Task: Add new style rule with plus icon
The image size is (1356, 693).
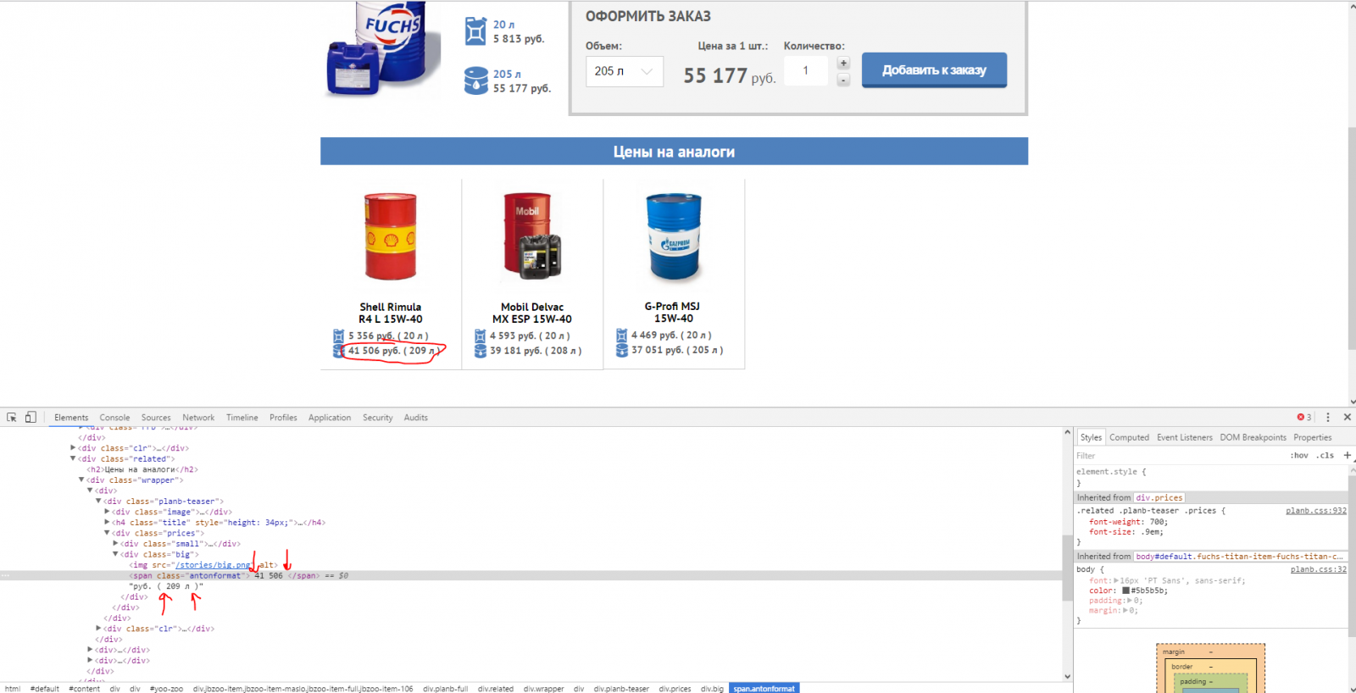Action: click(1348, 455)
